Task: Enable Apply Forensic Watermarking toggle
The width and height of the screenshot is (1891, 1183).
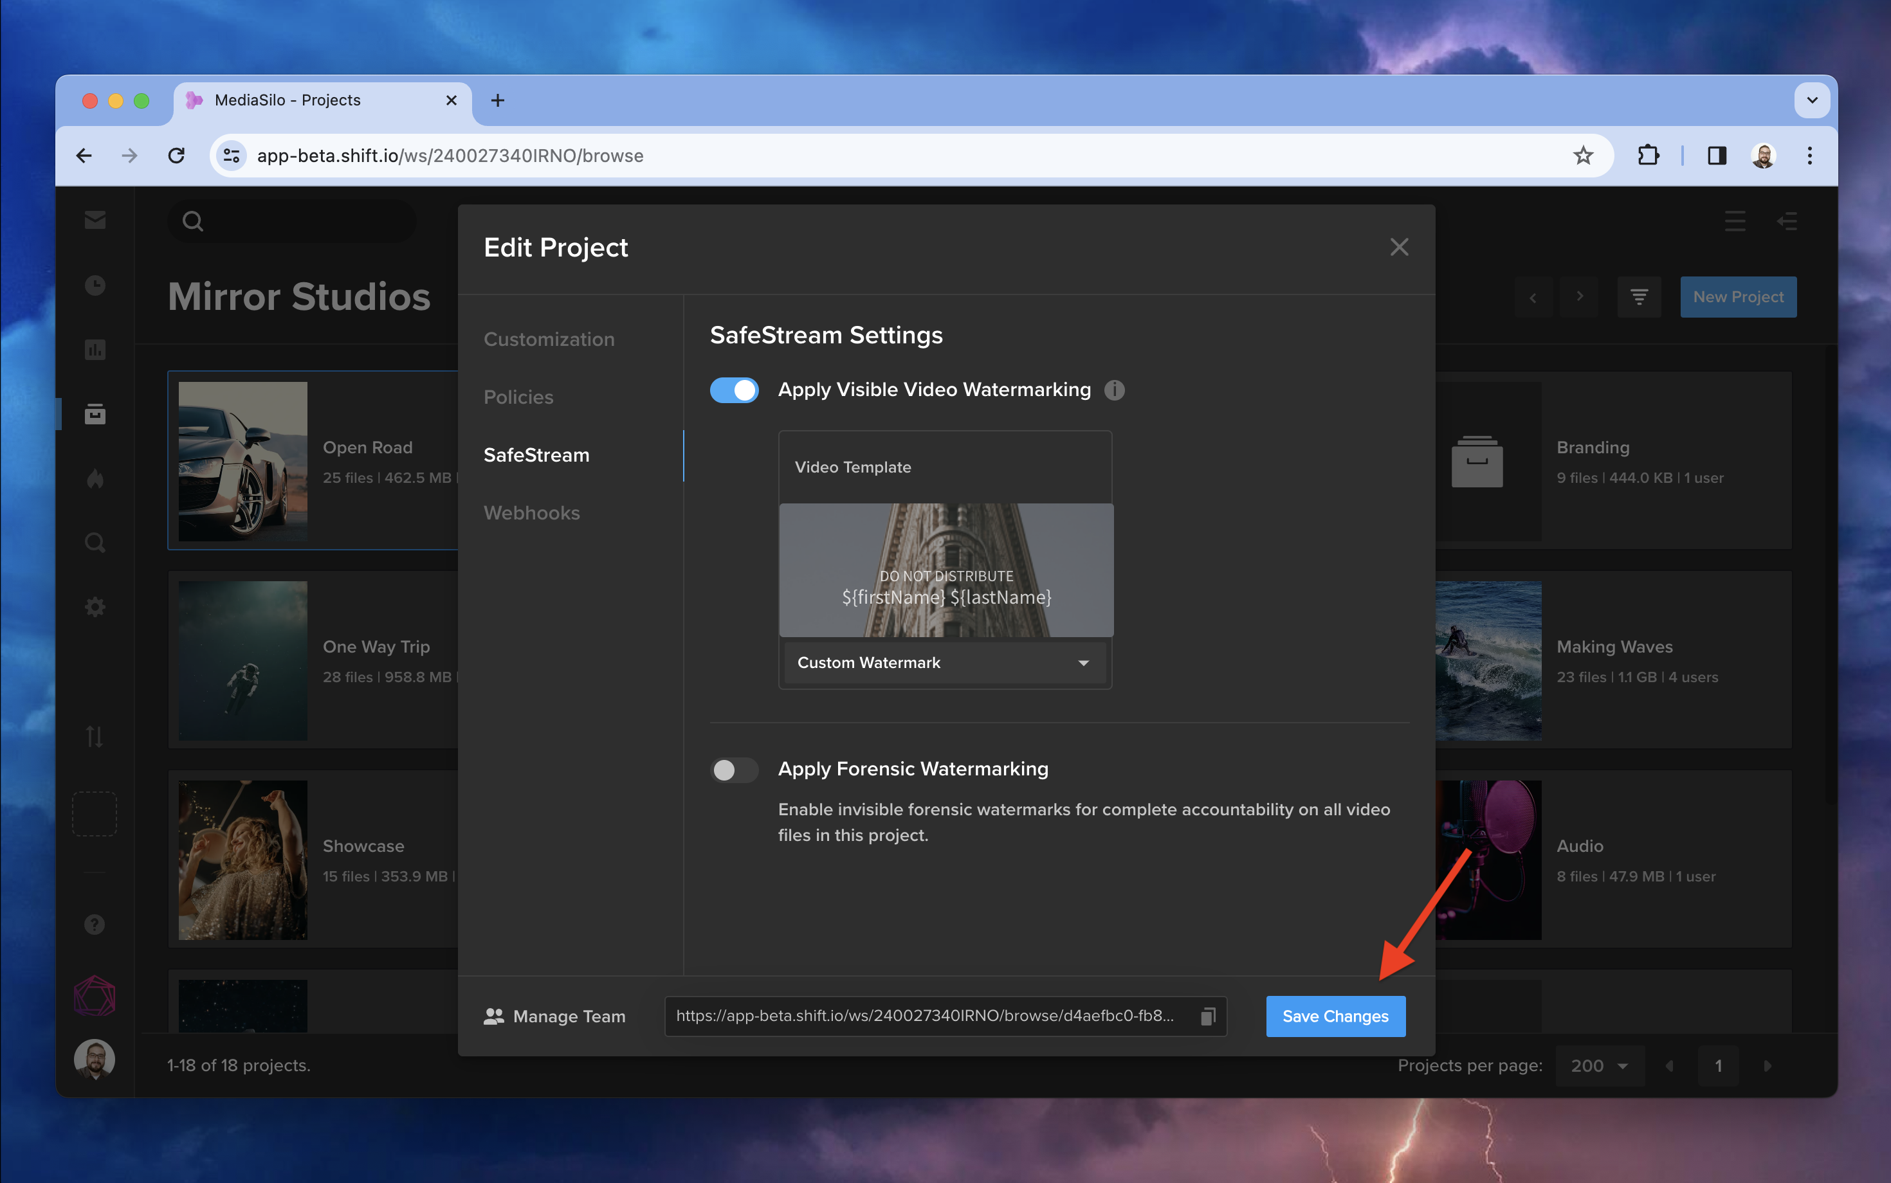Action: click(x=734, y=770)
